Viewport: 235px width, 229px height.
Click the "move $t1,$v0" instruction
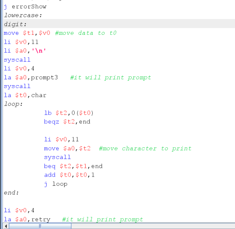point(27,33)
